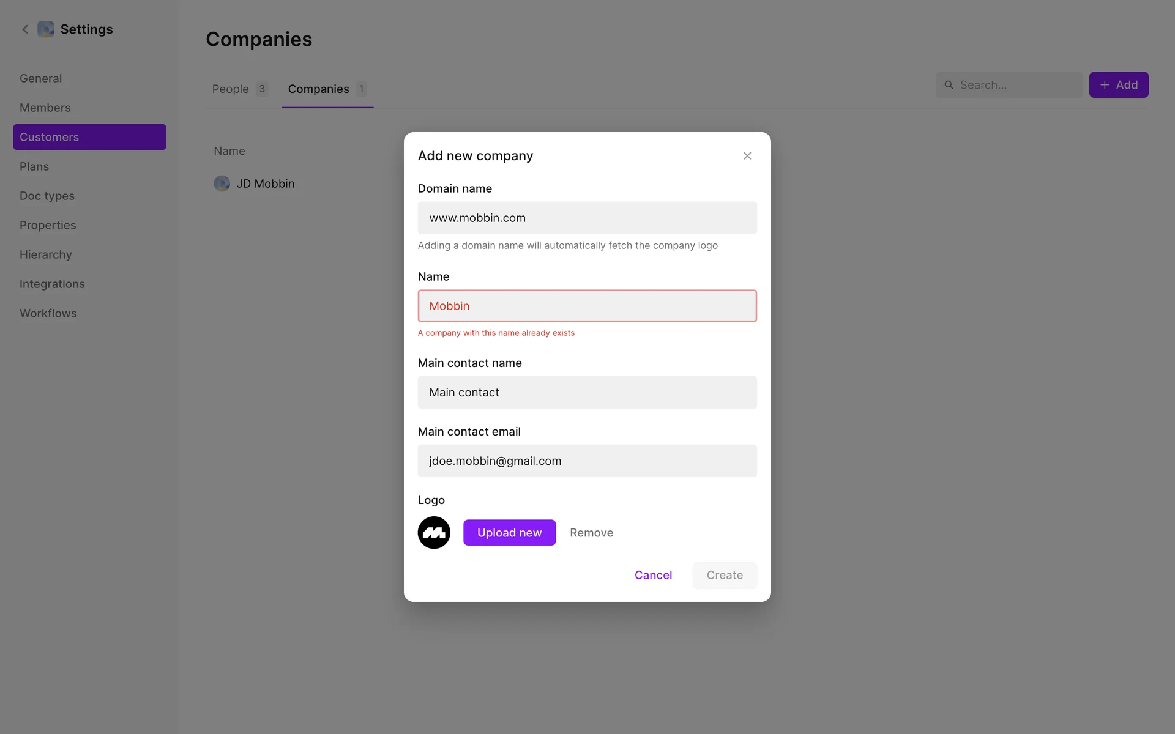This screenshot has width=1175, height=734.
Task: Focus the Domain name field
Action: tap(587, 218)
